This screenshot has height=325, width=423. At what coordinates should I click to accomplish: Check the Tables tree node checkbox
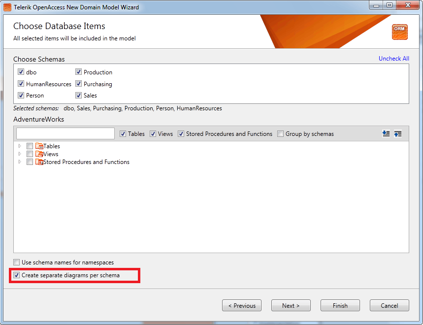coord(30,146)
